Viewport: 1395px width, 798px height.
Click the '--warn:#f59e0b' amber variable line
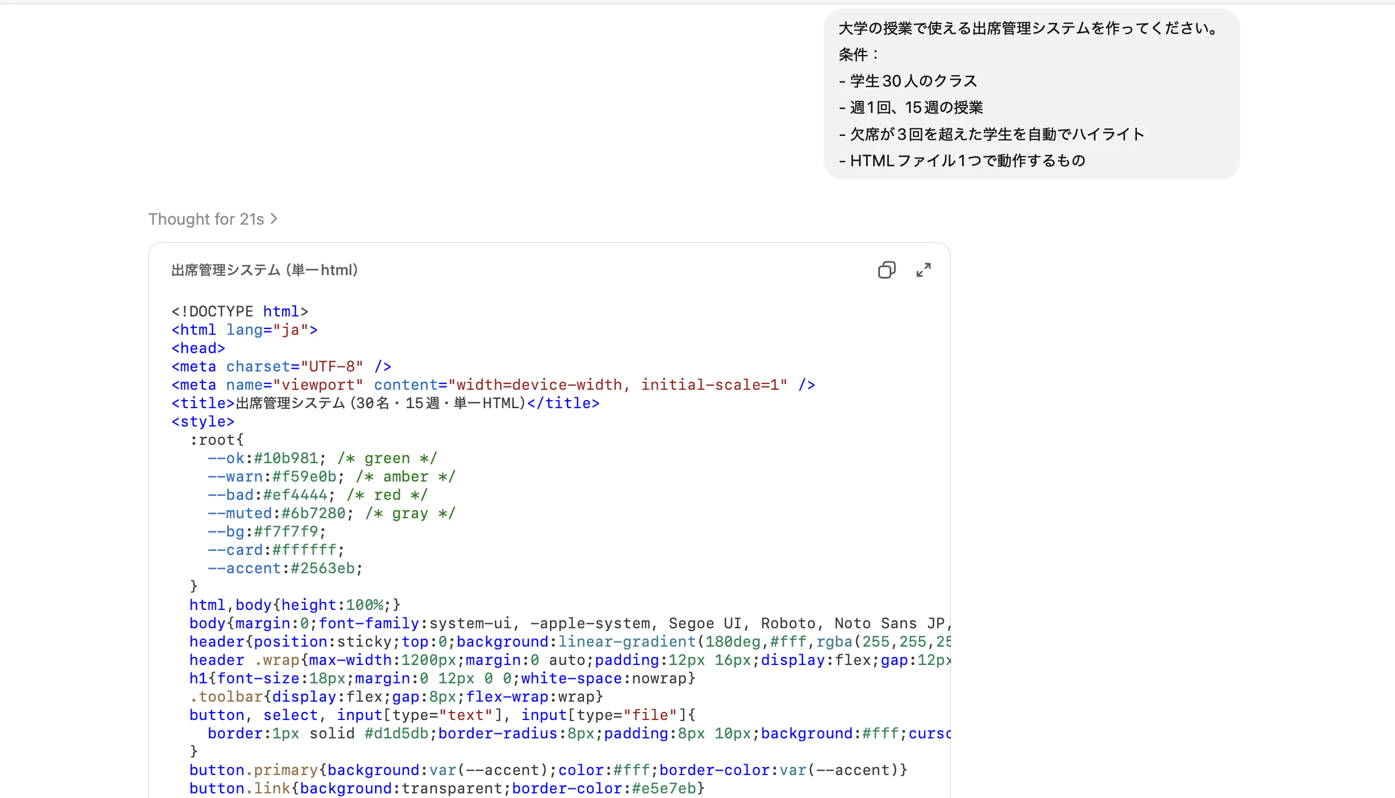point(332,476)
